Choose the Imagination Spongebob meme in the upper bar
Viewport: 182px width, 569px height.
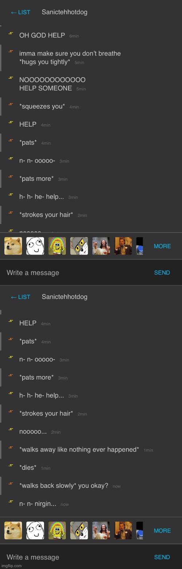[57, 246]
